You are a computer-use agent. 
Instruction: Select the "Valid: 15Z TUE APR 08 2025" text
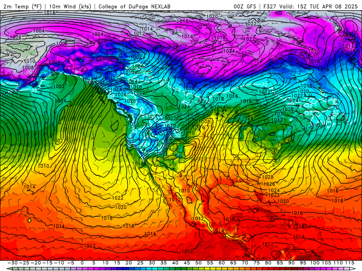pyautogui.click(x=319, y=6)
